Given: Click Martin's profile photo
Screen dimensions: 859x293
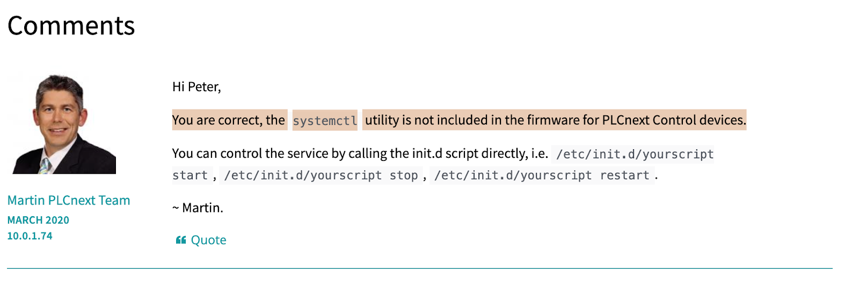Looking at the screenshot, I should pos(62,124).
